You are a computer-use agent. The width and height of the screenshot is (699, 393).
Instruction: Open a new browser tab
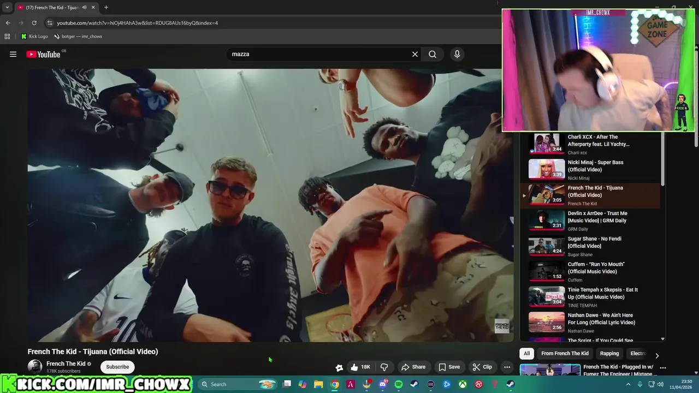click(106, 8)
